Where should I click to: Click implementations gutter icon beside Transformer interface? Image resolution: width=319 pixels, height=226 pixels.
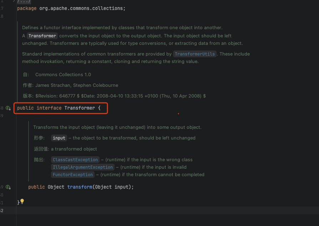coord(8,108)
